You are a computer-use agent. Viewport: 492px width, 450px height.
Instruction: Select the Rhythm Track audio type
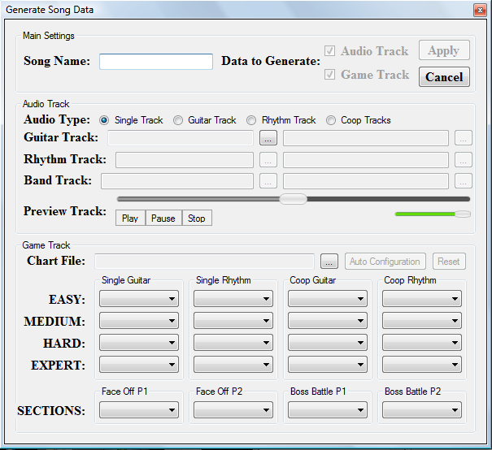click(x=251, y=120)
